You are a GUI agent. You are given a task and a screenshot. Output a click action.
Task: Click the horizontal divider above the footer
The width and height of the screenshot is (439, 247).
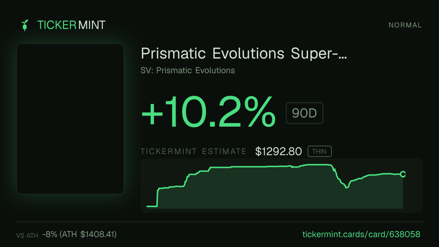tap(219, 222)
